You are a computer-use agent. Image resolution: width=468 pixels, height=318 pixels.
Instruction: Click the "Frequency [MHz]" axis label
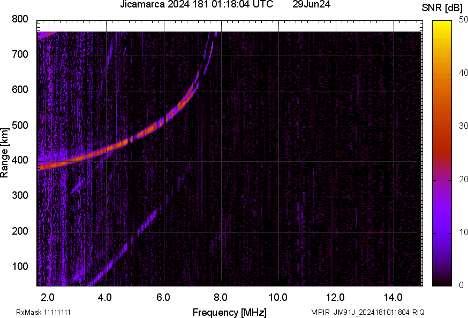[x=230, y=312]
